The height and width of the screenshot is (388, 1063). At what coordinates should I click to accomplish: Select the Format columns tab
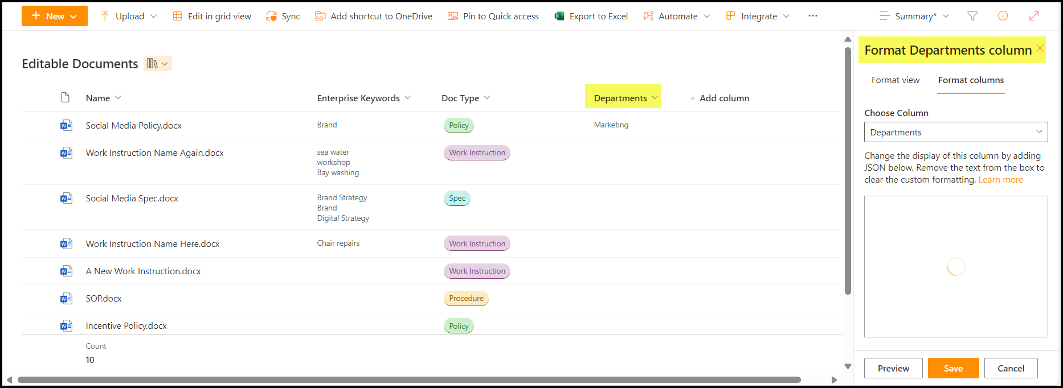pyautogui.click(x=971, y=80)
